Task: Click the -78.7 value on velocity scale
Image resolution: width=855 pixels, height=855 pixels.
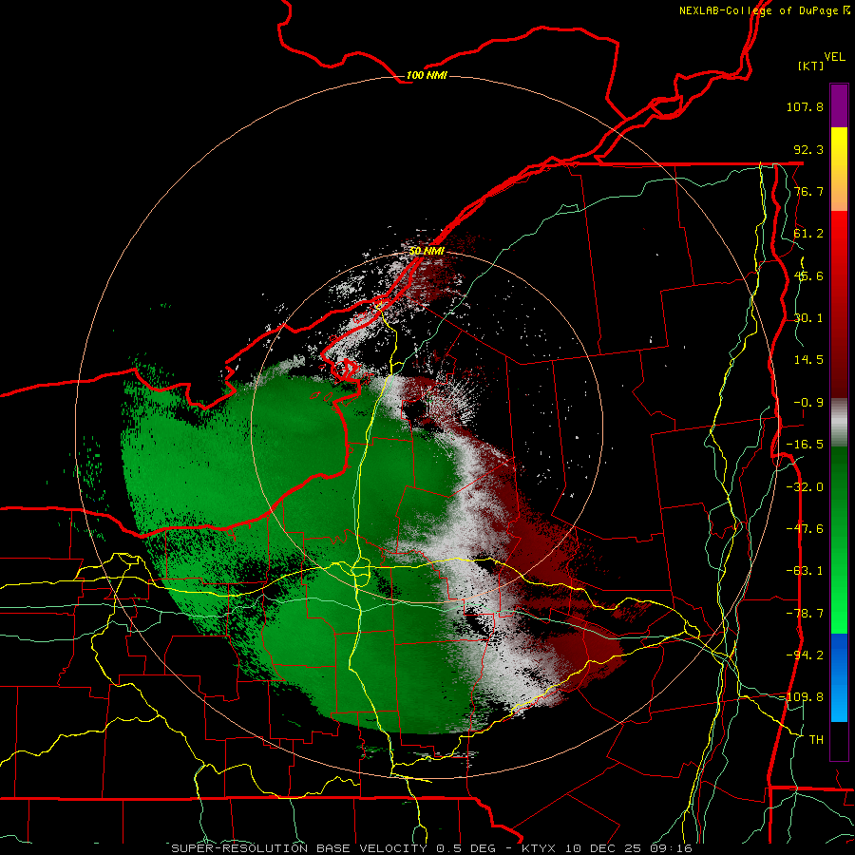Action: pyautogui.click(x=805, y=614)
